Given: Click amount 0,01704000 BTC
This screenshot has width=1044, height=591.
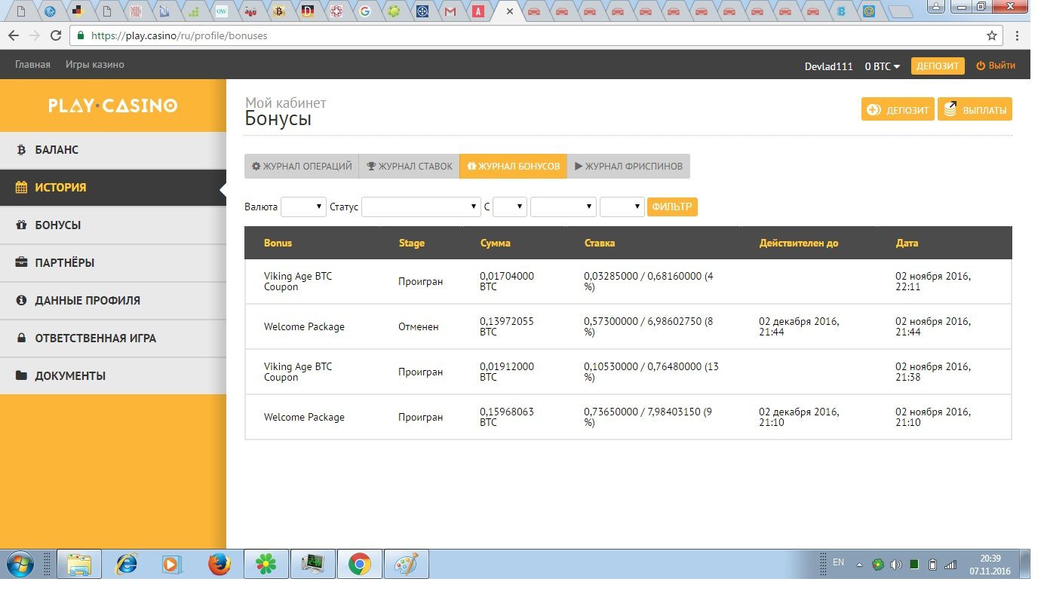Looking at the screenshot, I should [507, 281].
